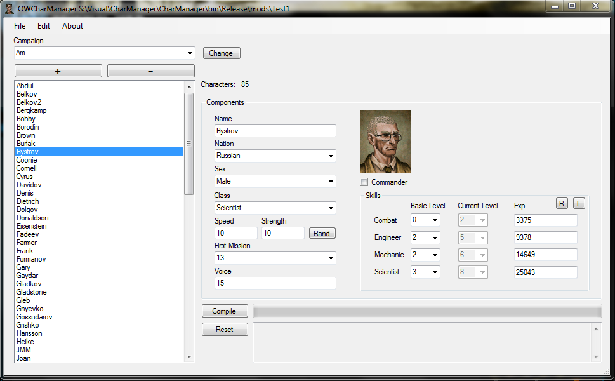Select Harisson in the character list

29,333
